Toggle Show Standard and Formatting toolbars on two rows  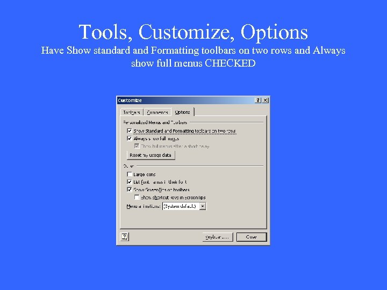tap(130, 130)
